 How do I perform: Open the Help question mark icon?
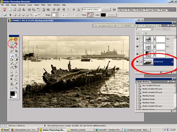[114, 10]
